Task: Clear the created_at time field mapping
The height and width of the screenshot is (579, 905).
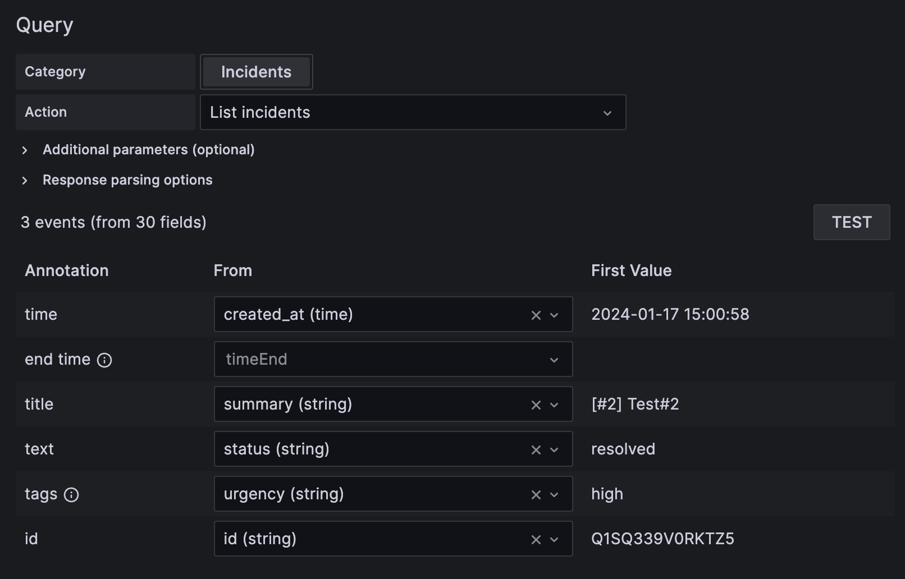Action: pyautogui.click(x=535, y=315)
